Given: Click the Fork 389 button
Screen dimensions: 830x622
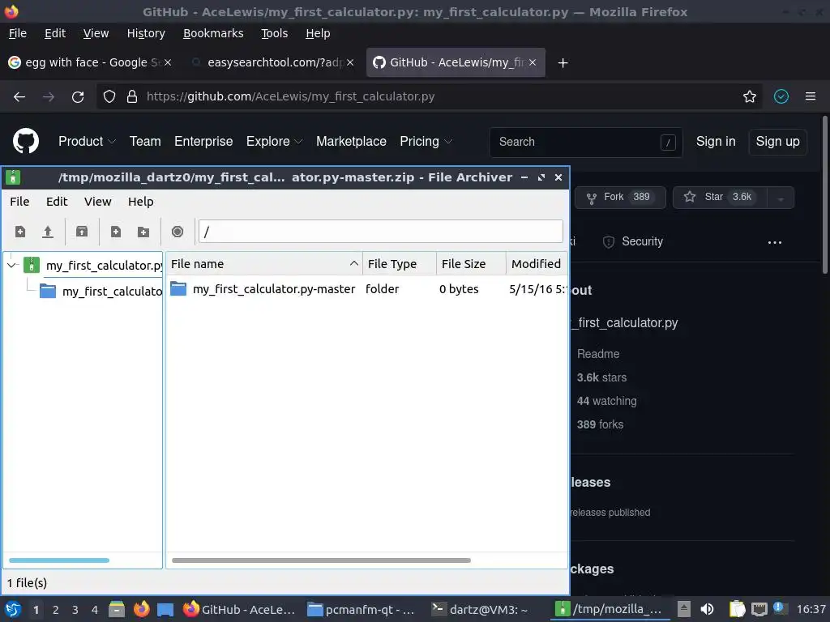Looking at the screenshot, I should [620, 198].
